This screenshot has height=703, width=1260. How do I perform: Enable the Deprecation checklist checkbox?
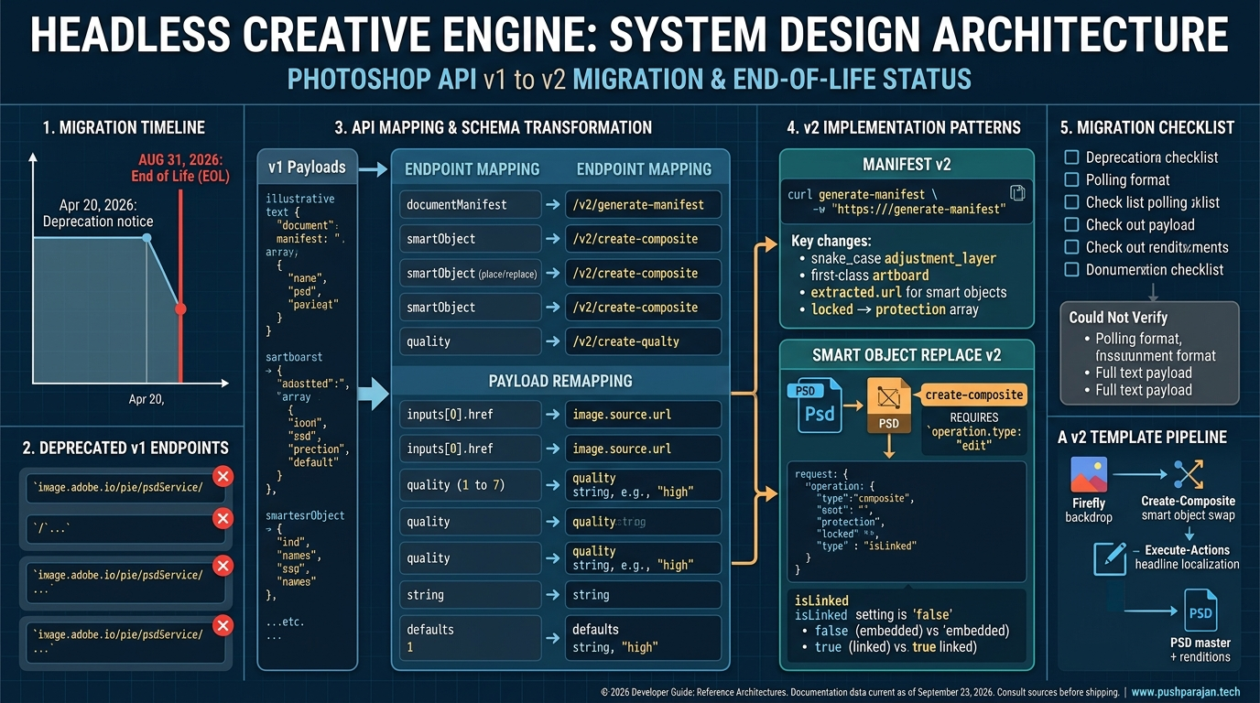pyautogui.click(x=1071, y=157)
